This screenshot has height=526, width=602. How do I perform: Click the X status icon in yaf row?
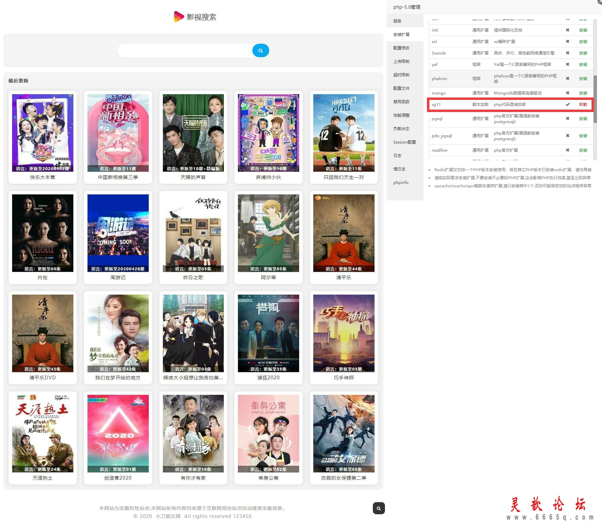pyautogui.click(x=568, y=64)
